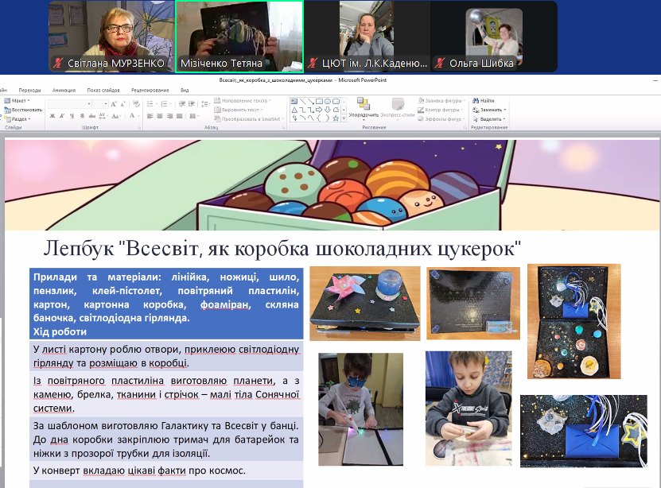This screenshot has width=661, height=488.
Task: Click the Экспресс-стили quick styles icon
Action: [x=399, y=105]
